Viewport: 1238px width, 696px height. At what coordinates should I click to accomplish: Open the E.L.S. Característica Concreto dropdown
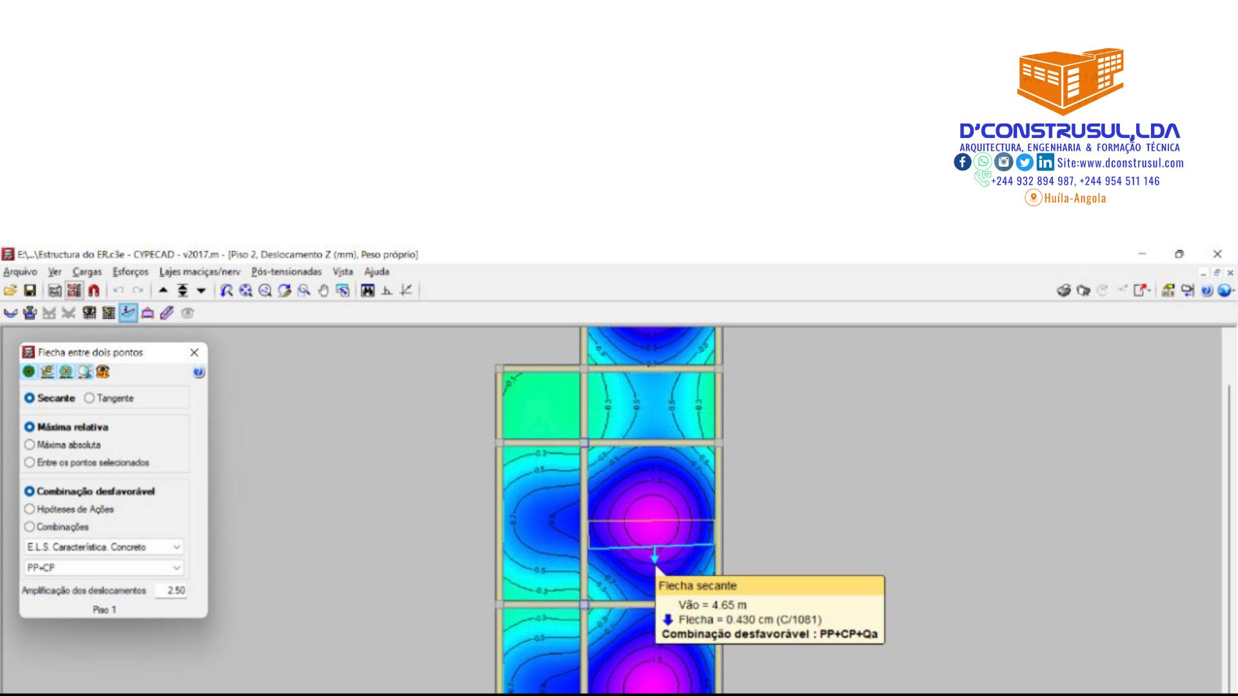(104, 547)
